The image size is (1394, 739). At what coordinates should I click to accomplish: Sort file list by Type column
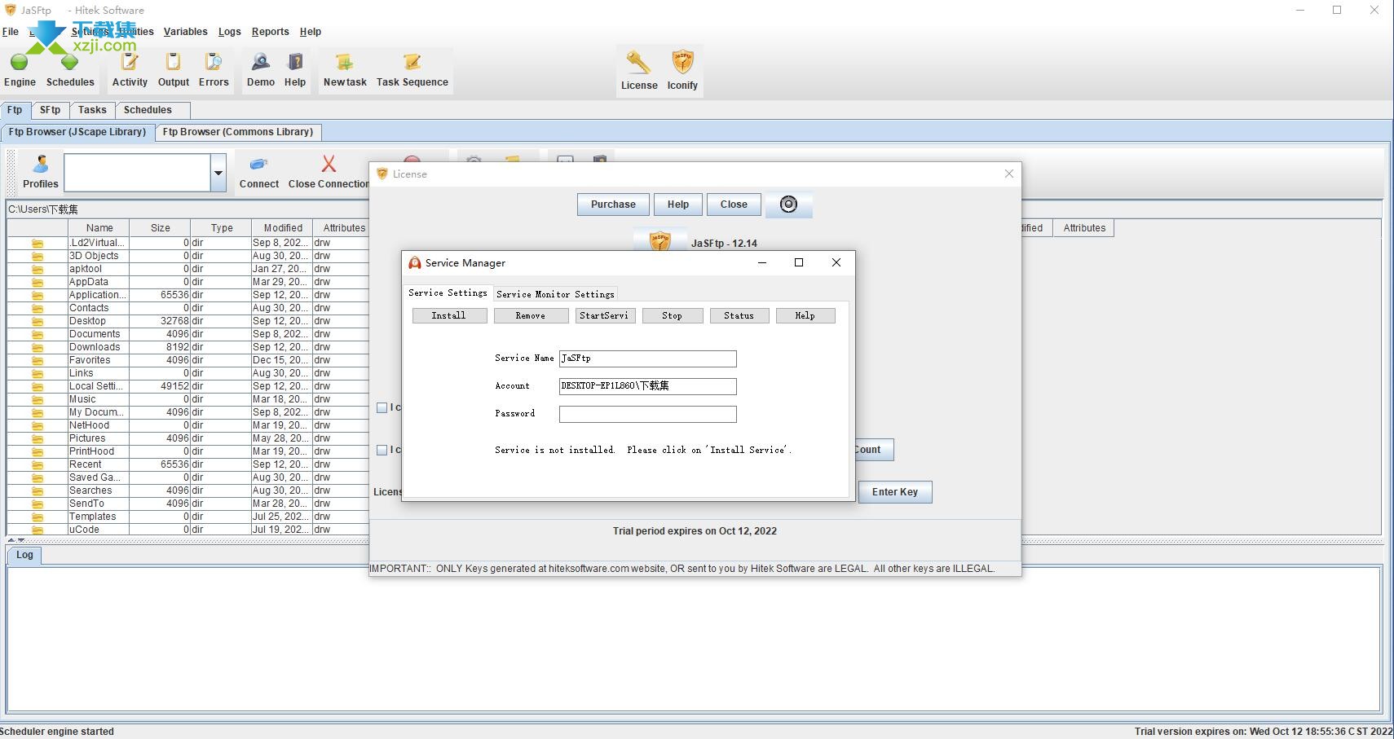222,228
